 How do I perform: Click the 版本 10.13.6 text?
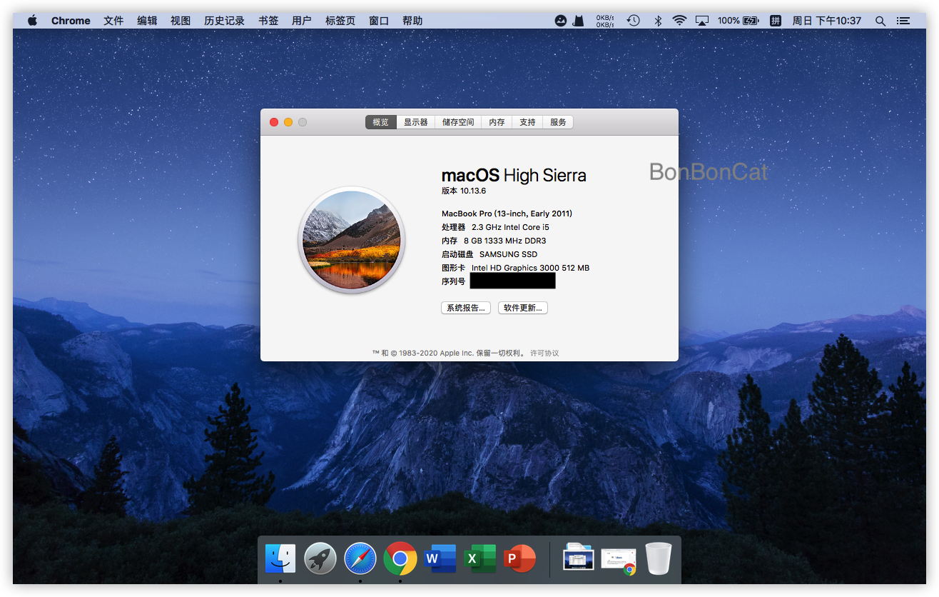click(x=464, y=191)
